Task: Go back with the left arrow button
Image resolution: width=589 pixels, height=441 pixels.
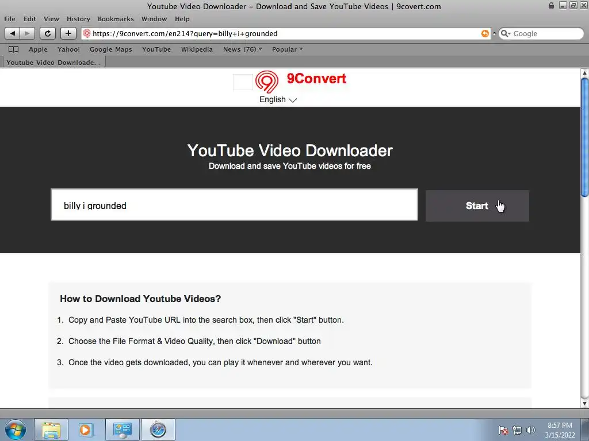Action: tap(13, 33)
